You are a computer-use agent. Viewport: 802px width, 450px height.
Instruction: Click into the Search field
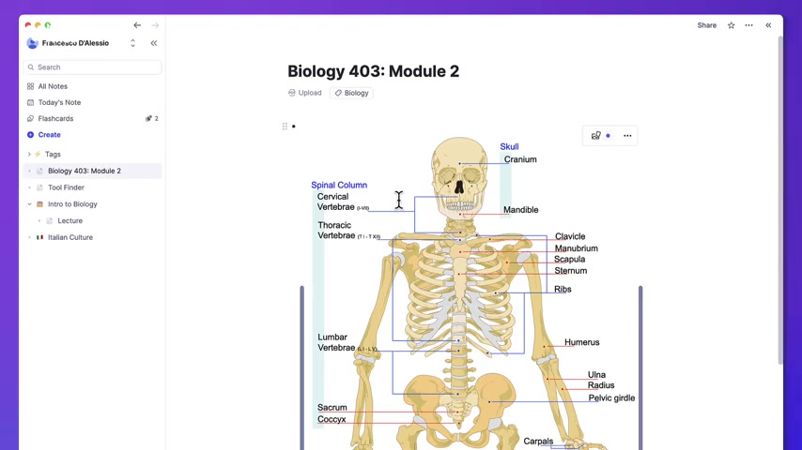coord(94,67)
